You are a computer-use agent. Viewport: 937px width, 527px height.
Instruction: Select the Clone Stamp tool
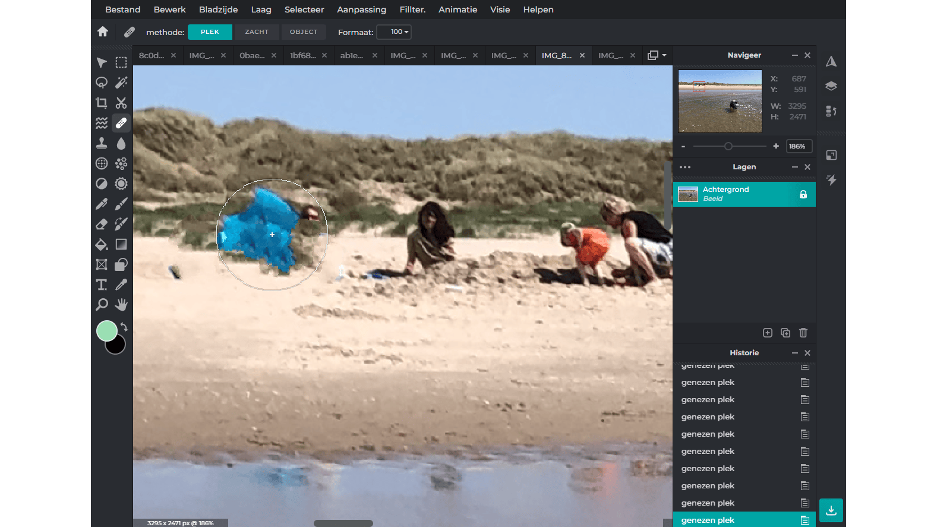102,143
